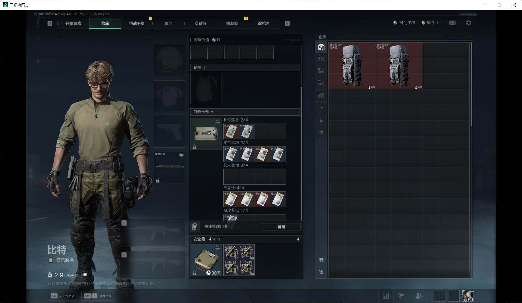Viewport: 522px width, 303px height.
Task: Go to the 部门 tab
Action: click(x=168, y=23)
